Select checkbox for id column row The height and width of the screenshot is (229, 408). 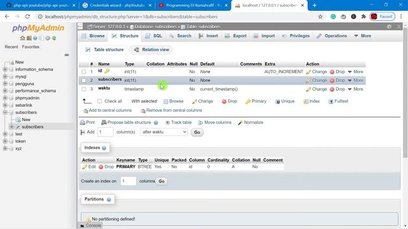click(84, 72)
